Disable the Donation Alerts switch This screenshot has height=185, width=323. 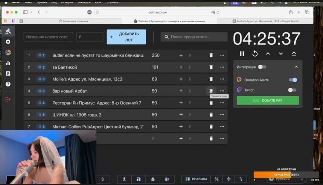tap(293, 80)
